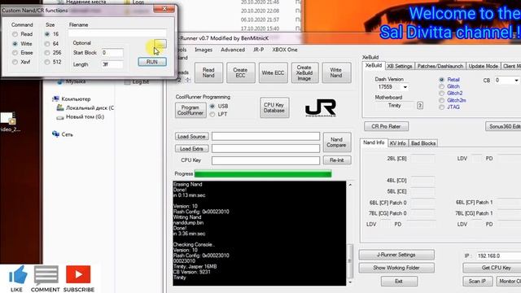This screenshot has height=293, width=521.
Task: Open the CPU Key Database
Action: tap(274, 107)
